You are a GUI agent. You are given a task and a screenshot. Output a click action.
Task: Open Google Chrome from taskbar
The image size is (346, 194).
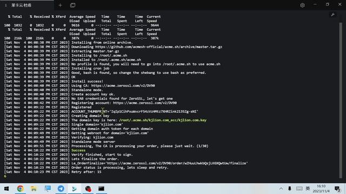click(21, 189)
